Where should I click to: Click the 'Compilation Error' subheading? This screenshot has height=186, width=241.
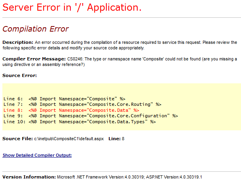point(36,29)
